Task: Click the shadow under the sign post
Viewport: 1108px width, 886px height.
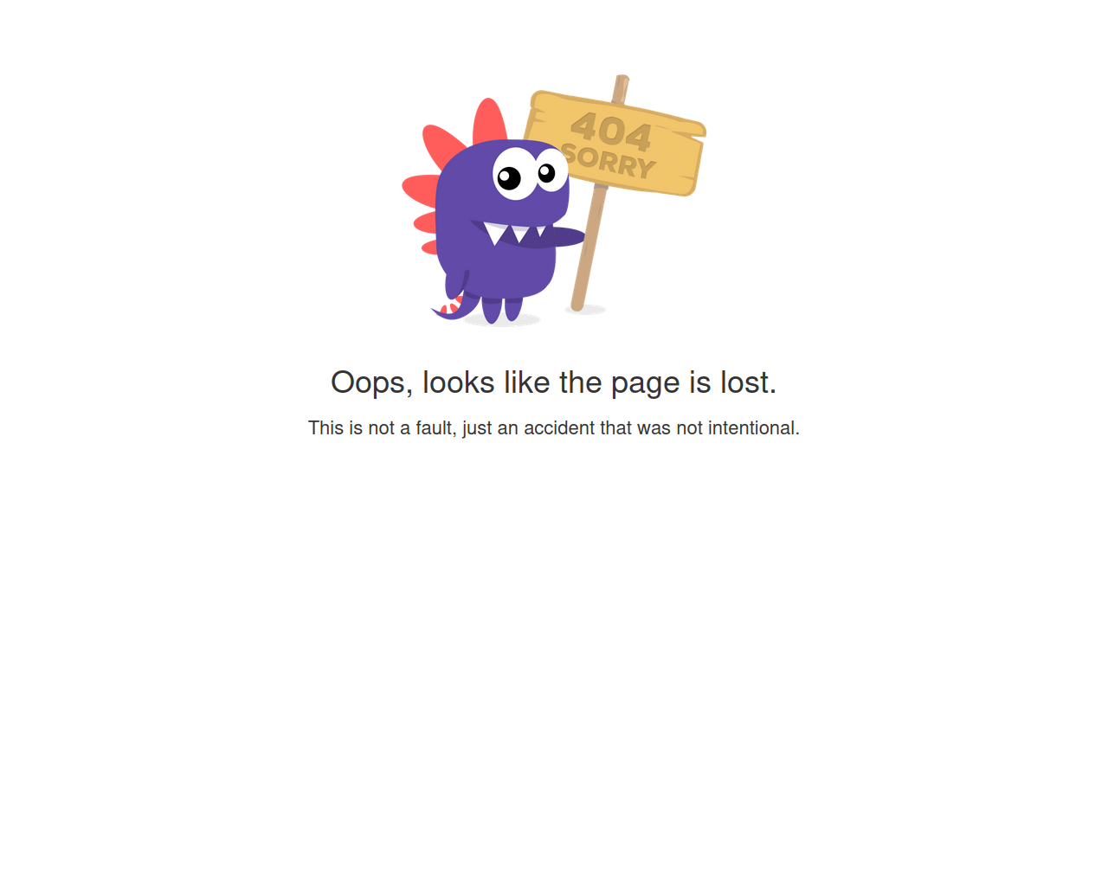Action: (586, 310)
